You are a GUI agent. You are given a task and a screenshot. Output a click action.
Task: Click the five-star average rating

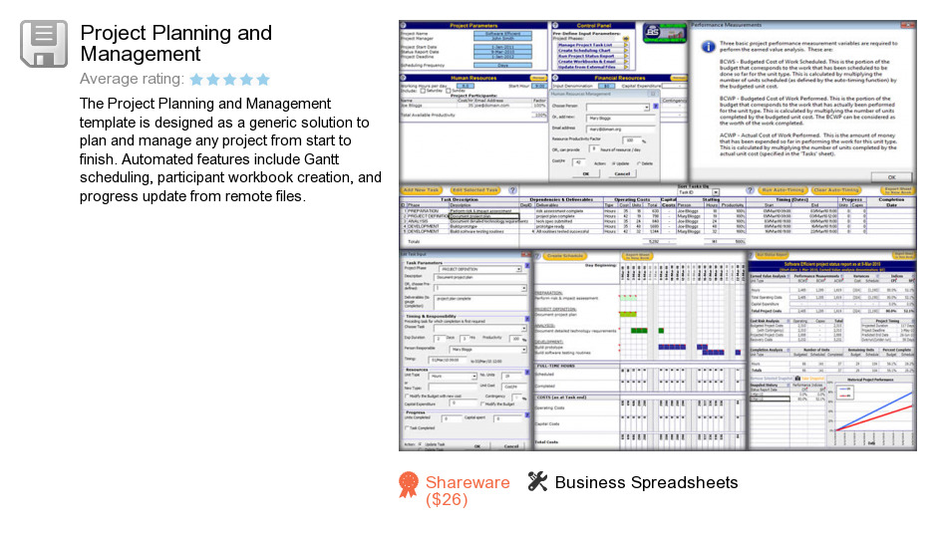tap(229, 80)
